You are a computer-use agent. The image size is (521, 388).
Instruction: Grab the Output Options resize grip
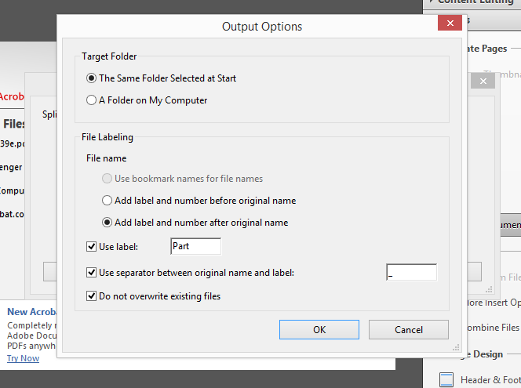coord(456,347)
